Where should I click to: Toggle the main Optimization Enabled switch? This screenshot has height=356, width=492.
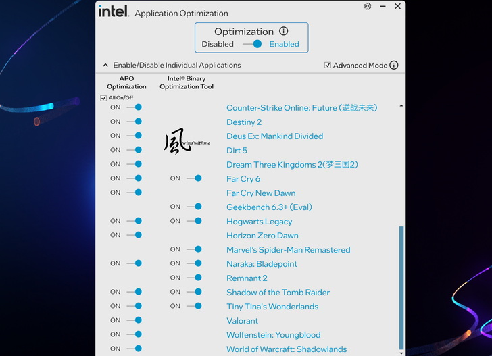253,44
